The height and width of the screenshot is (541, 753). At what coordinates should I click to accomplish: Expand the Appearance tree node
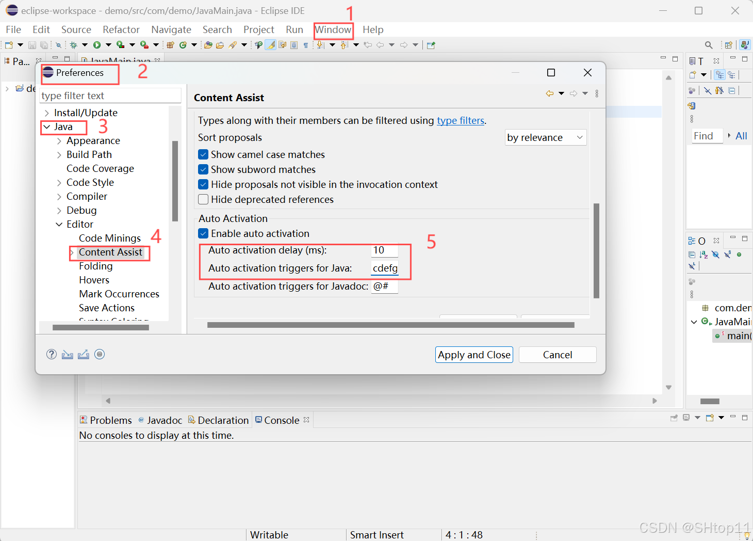[x=59, y=141]
